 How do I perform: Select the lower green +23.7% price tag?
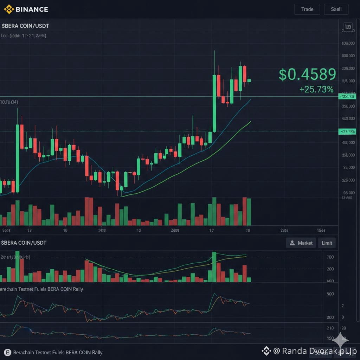347,131
